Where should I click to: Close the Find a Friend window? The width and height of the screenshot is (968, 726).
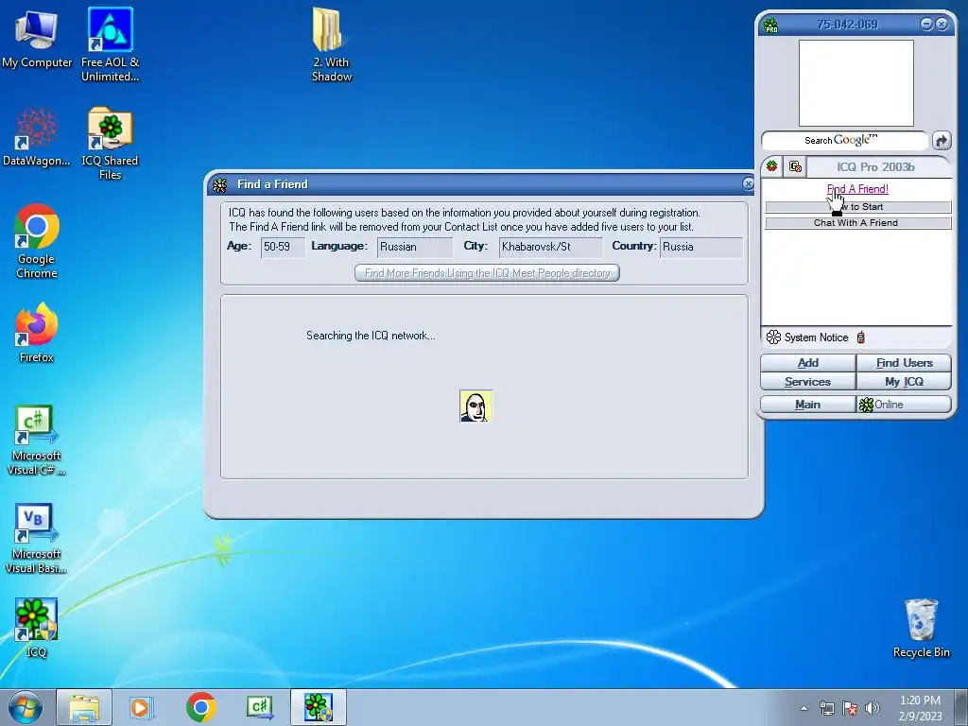tap(748, 184)
